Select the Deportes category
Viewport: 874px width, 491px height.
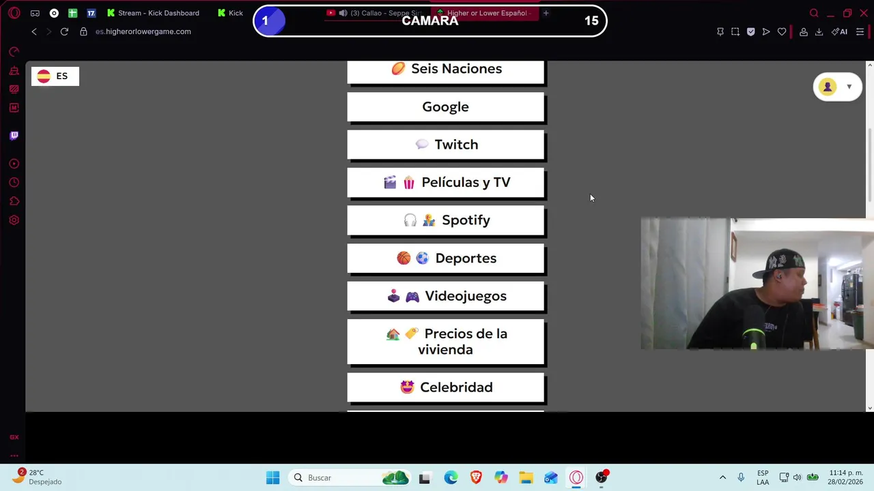coord(446,258)
